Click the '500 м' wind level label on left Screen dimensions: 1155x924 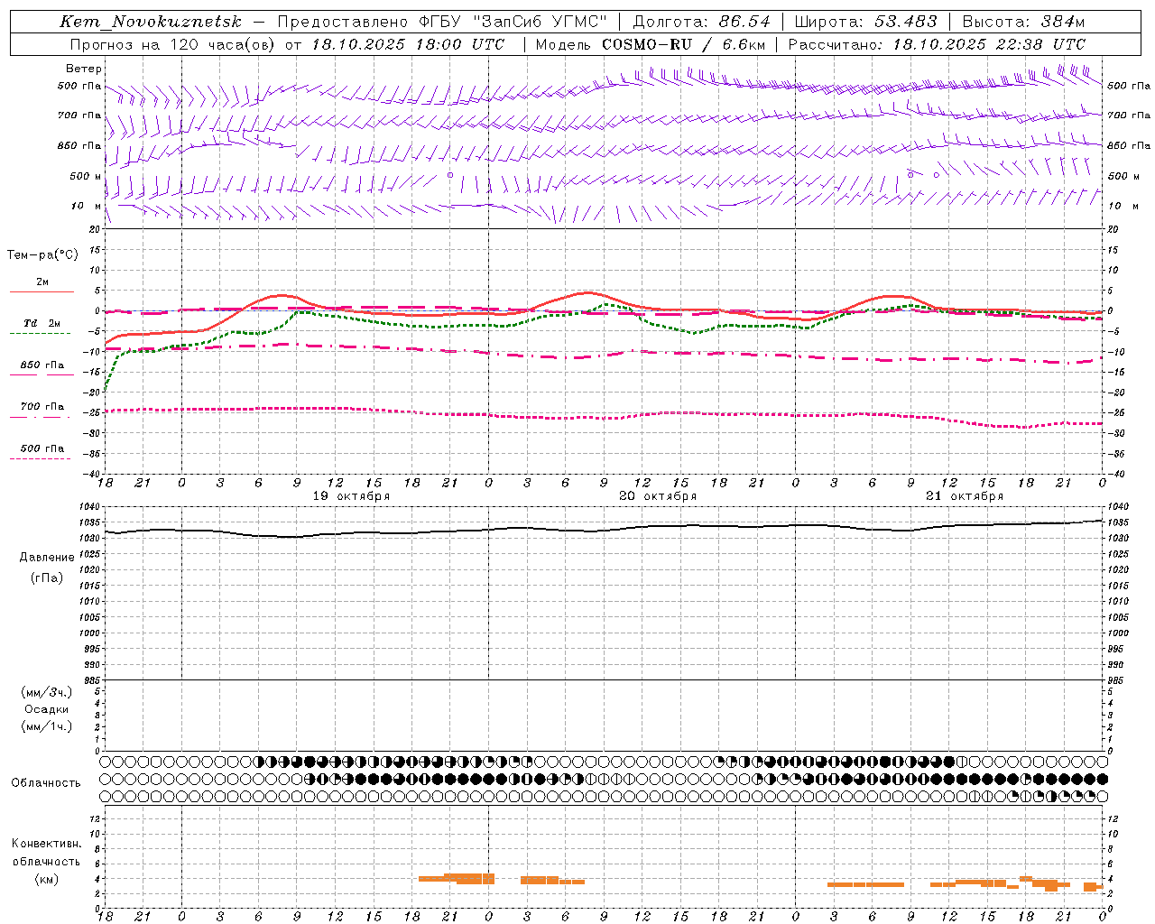[x=85, y=176]
